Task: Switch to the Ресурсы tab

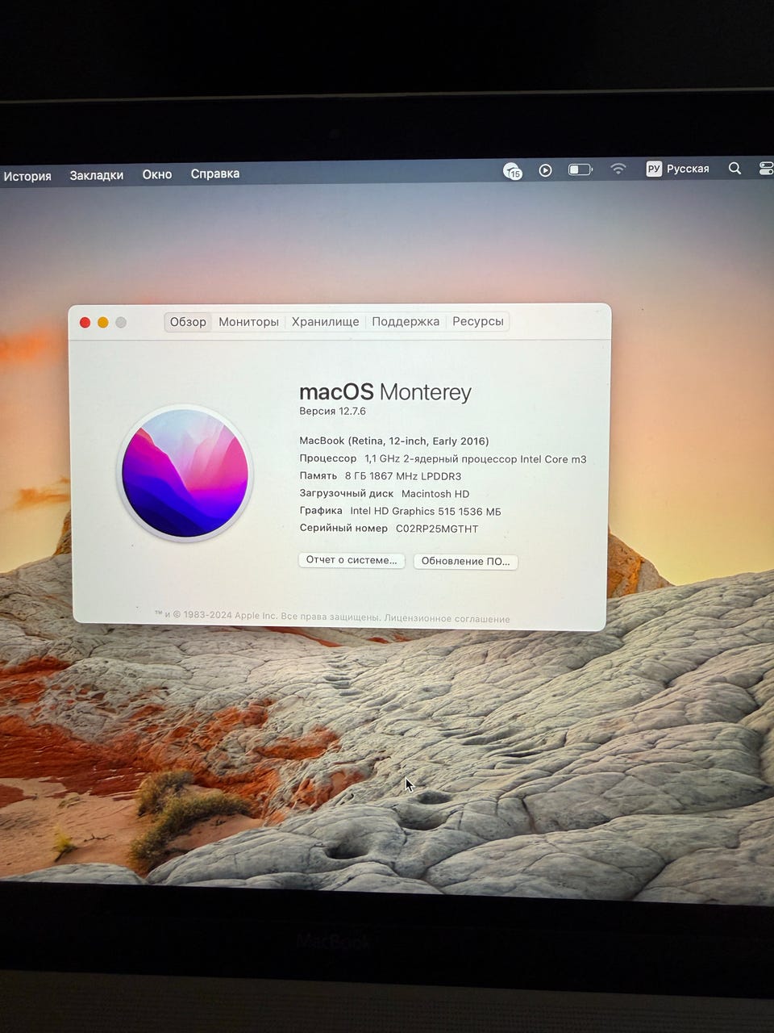Action: (478, 321)
